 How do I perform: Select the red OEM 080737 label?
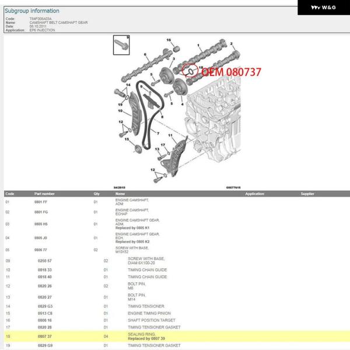(x=232, y=72)
